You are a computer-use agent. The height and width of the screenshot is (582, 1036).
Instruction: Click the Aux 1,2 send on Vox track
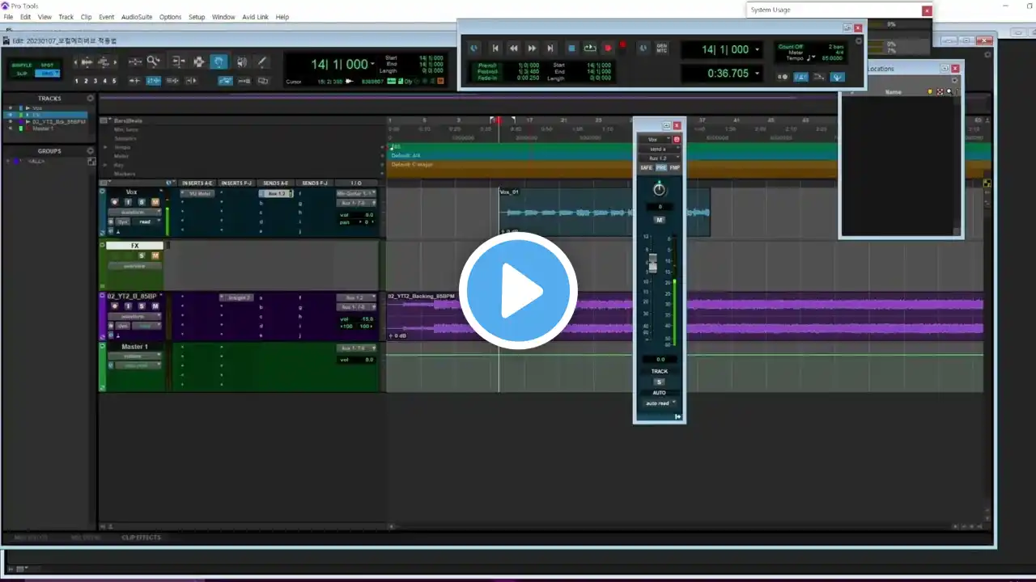click(x=276, y=193)
